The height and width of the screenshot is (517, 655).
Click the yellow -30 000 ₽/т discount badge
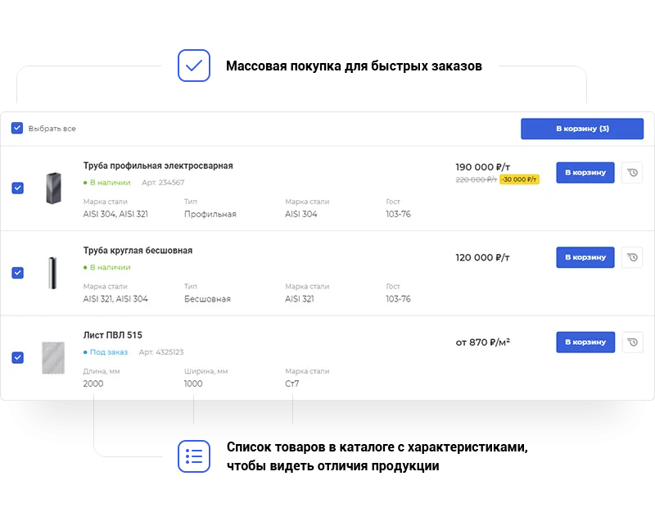(x=519, y=179)
